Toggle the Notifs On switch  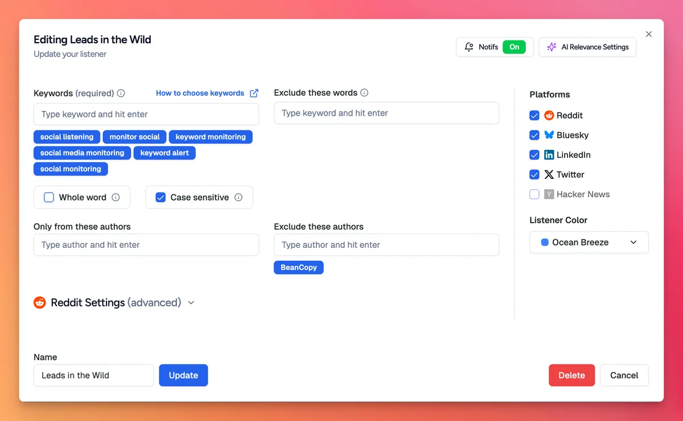(515, 47)
